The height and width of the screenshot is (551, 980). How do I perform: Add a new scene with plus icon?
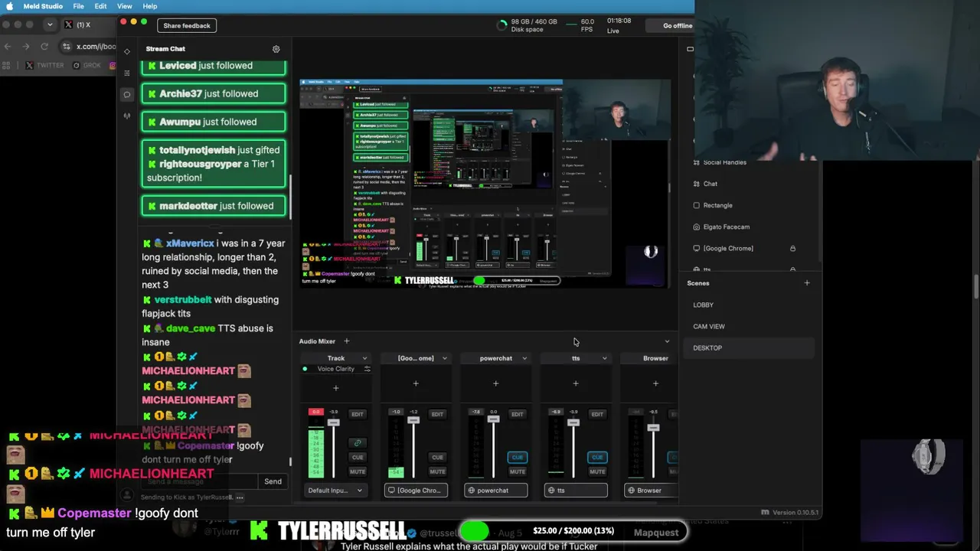click(x=807, y=283)
